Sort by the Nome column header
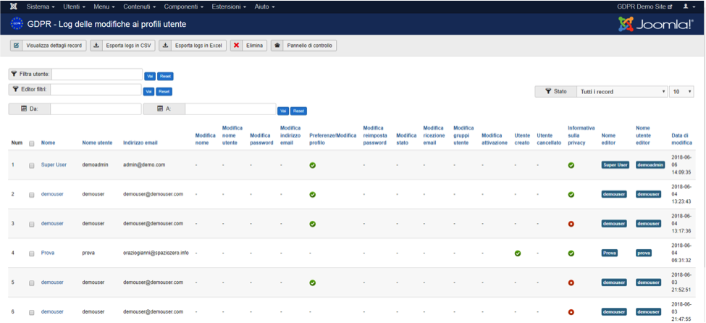Viewport: 706px width, 323px height. (x=49, y=143)
